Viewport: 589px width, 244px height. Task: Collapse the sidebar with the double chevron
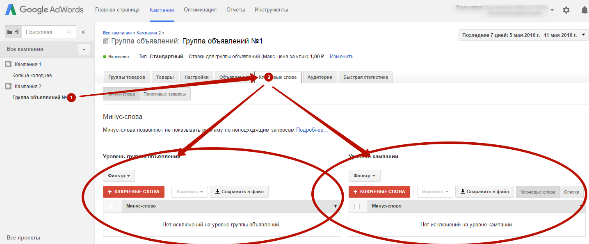(x=83, y=32)
